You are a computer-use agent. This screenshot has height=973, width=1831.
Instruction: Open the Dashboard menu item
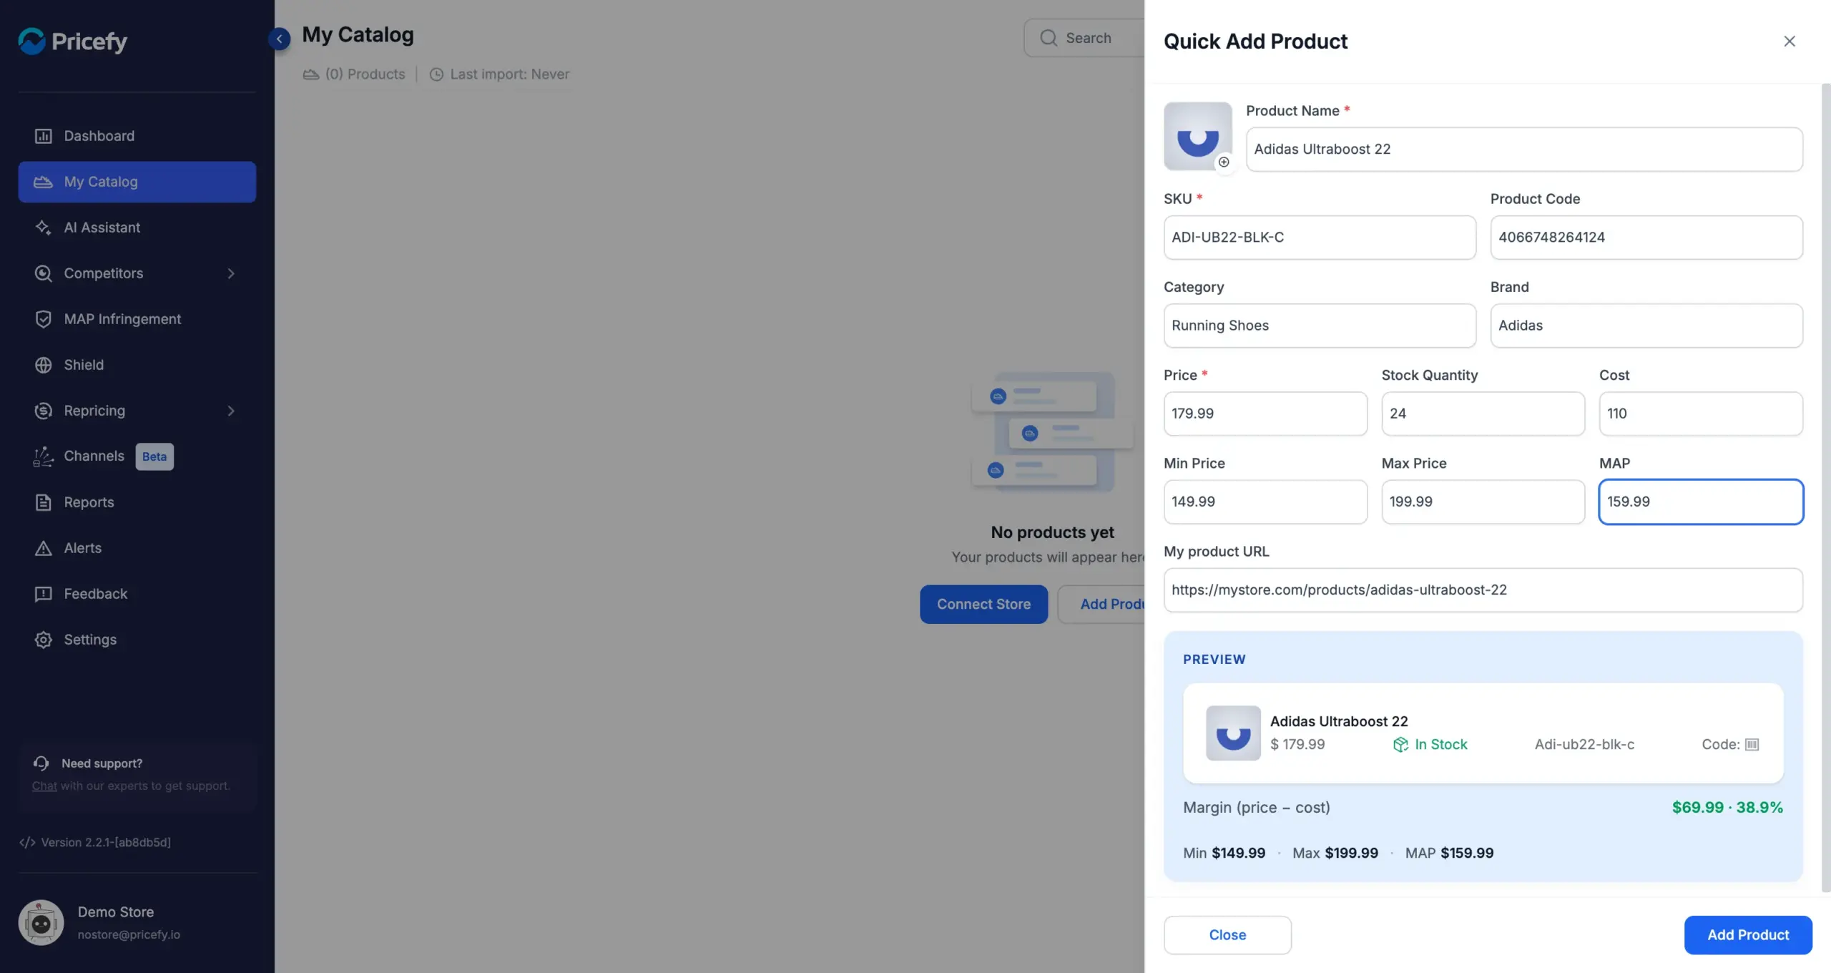pos(137,136)
